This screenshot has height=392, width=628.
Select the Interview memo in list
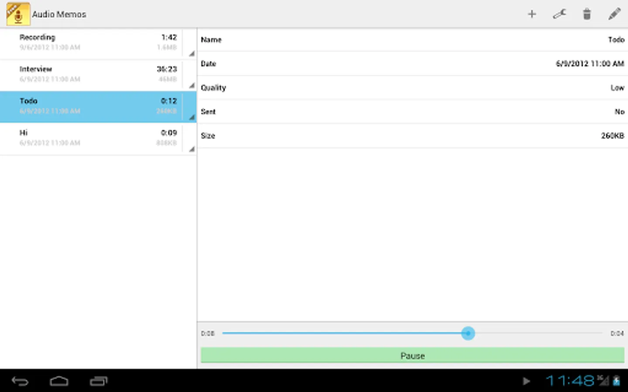pyautogui.click(x=98, y=75)
